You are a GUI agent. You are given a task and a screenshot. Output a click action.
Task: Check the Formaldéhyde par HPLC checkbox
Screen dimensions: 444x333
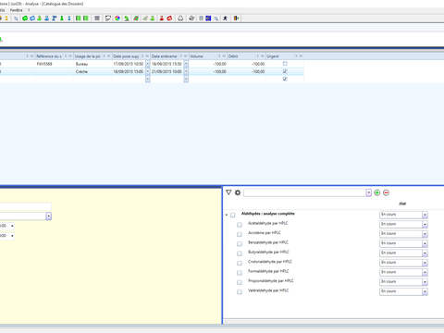click(240, 273)
